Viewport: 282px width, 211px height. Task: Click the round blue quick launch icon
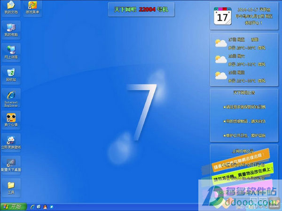coord(51,207)
